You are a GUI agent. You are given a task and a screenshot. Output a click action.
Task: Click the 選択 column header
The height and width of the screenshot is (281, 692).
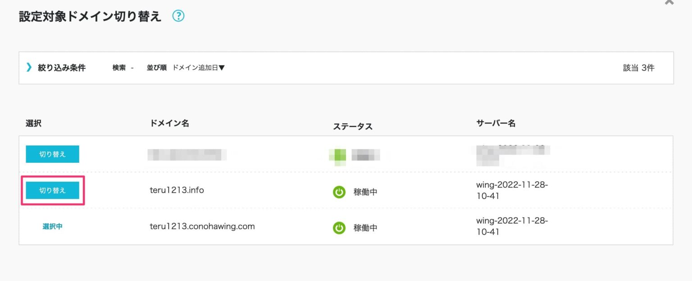tap(33, 123)
